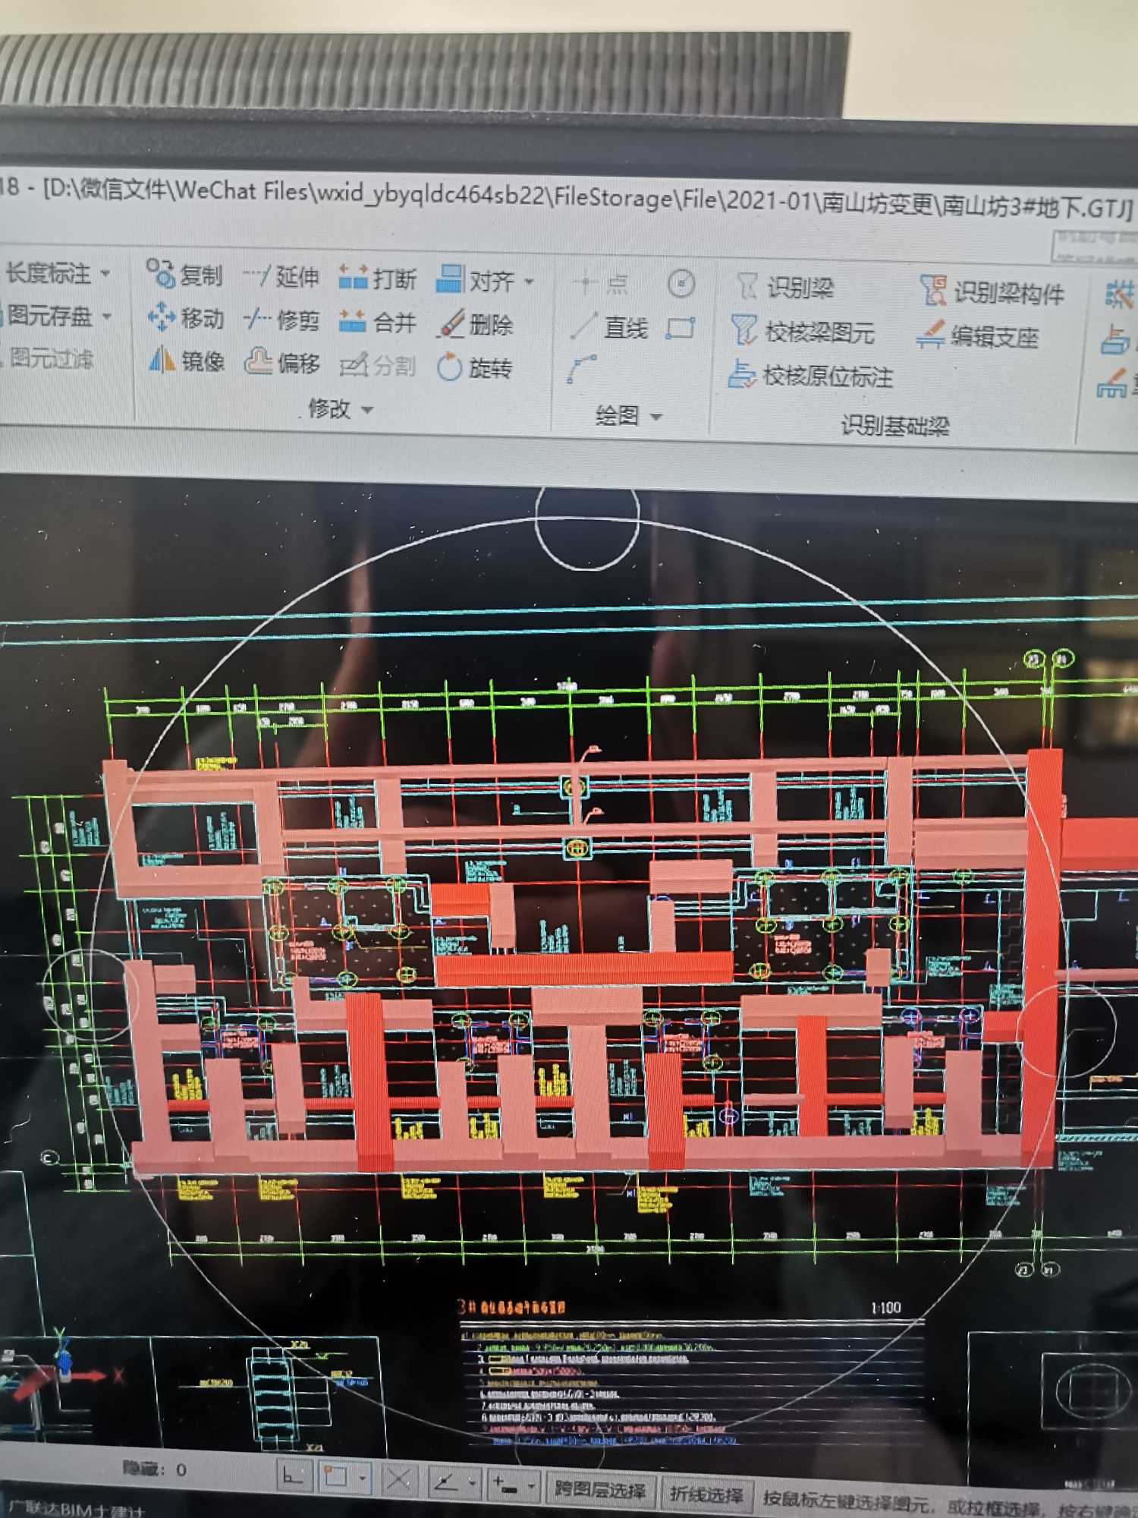The image size is (1138, 1518).
Task: Click the 隐藏: 0 status text
Action: tap(154, 1469)
